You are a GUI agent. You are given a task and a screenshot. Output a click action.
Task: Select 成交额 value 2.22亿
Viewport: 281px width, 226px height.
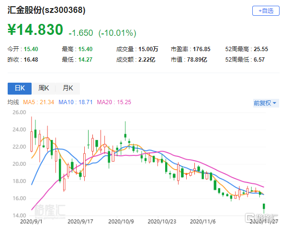pyautogui.click(x=147, y=60)
